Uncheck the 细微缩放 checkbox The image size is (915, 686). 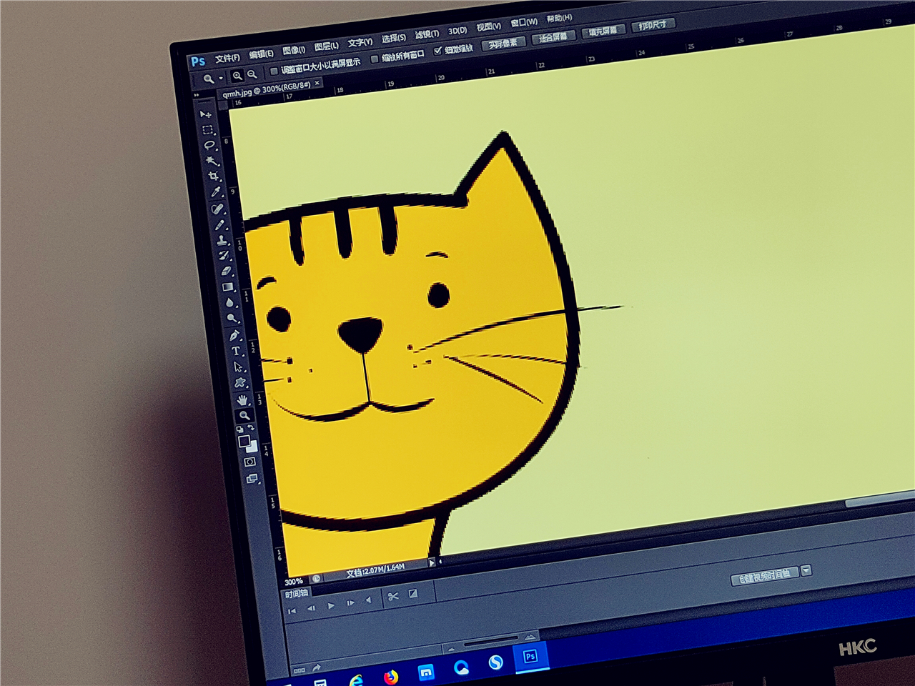coord(437,51)
